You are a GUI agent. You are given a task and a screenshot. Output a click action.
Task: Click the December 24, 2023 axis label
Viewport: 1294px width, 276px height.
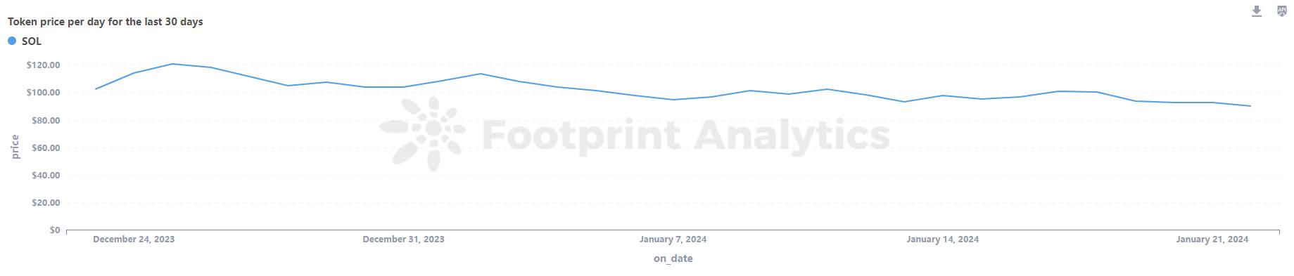(x=134, y=239)
